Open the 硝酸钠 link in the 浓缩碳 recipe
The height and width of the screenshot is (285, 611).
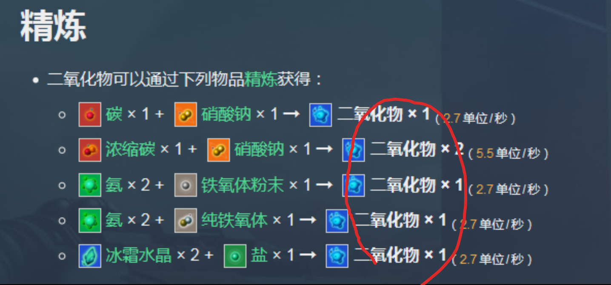click(x=259, y=150)
